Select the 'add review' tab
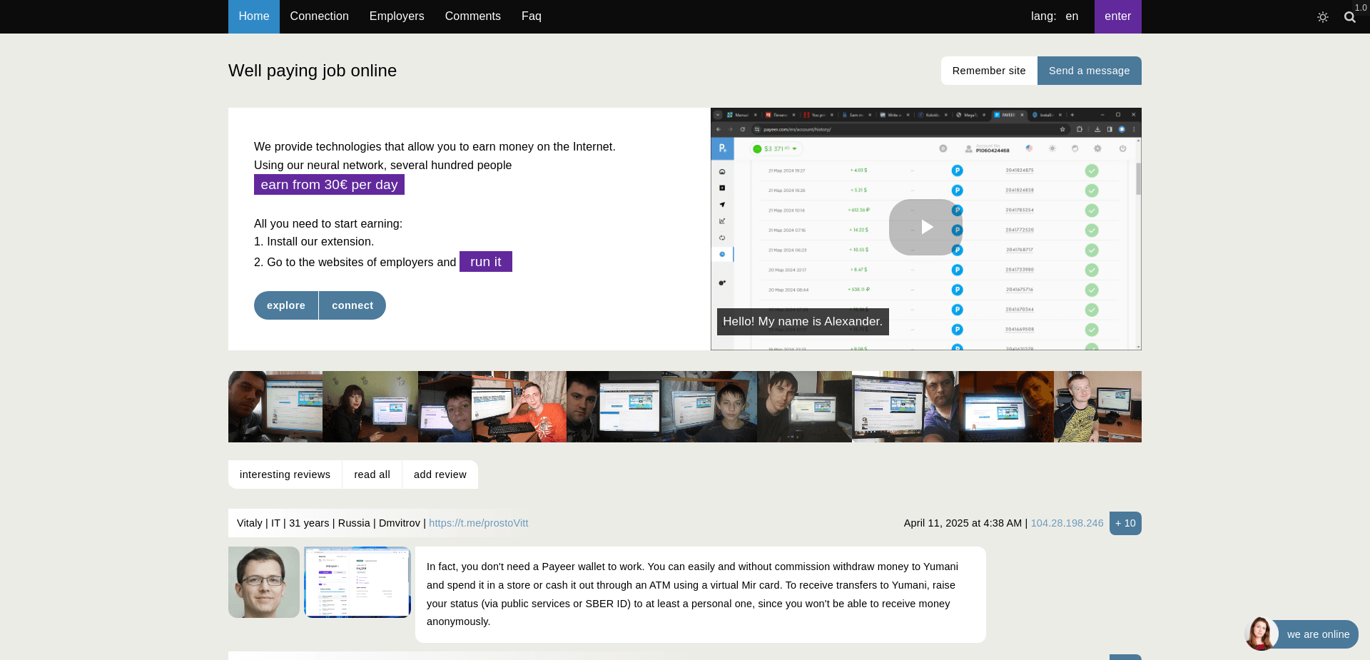 point(440,474)
